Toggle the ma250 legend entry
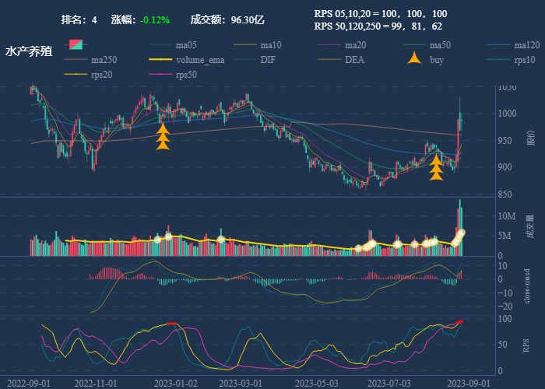The width and height of the screenshot is (545, 389). [101, 60]
